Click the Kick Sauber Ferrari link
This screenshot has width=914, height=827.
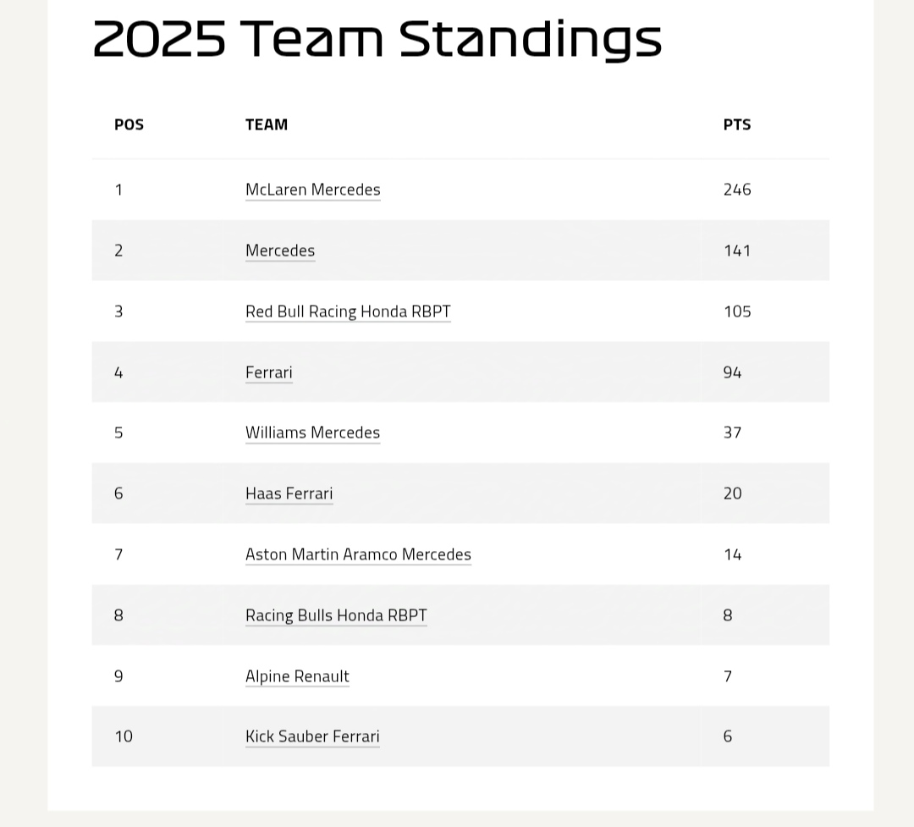coord(312,736)
